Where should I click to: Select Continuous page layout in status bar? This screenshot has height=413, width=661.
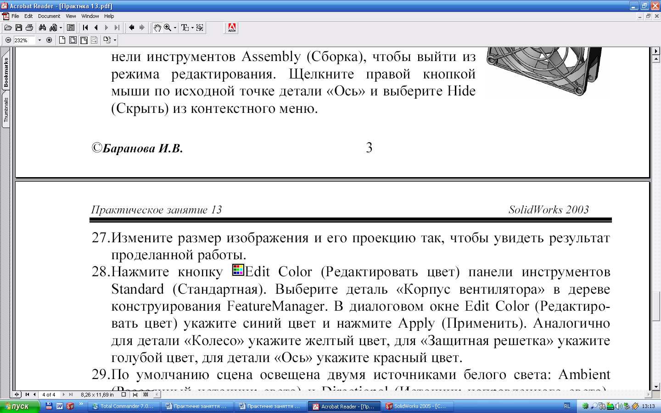click(135, 394)
